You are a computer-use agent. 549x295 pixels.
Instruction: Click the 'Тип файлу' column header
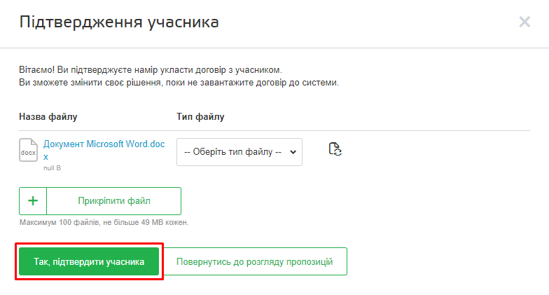tap(200, 116)
